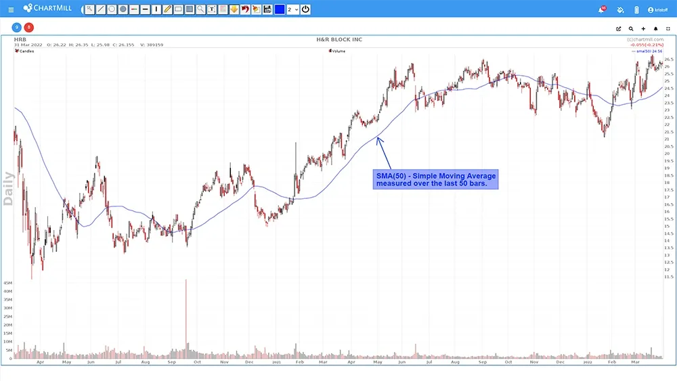677x381 pixels.
Task: Select the empty rectangle tool
Action: point(178,9)
